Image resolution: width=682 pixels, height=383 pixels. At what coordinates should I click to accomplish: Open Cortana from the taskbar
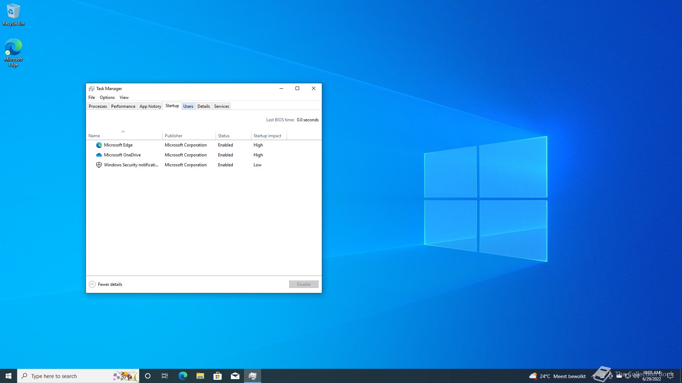click(x=148, y=376)
